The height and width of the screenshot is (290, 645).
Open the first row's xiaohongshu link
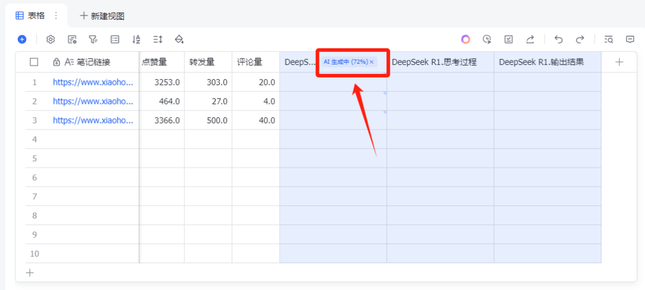pyautogui.click(x=93, y=82)
